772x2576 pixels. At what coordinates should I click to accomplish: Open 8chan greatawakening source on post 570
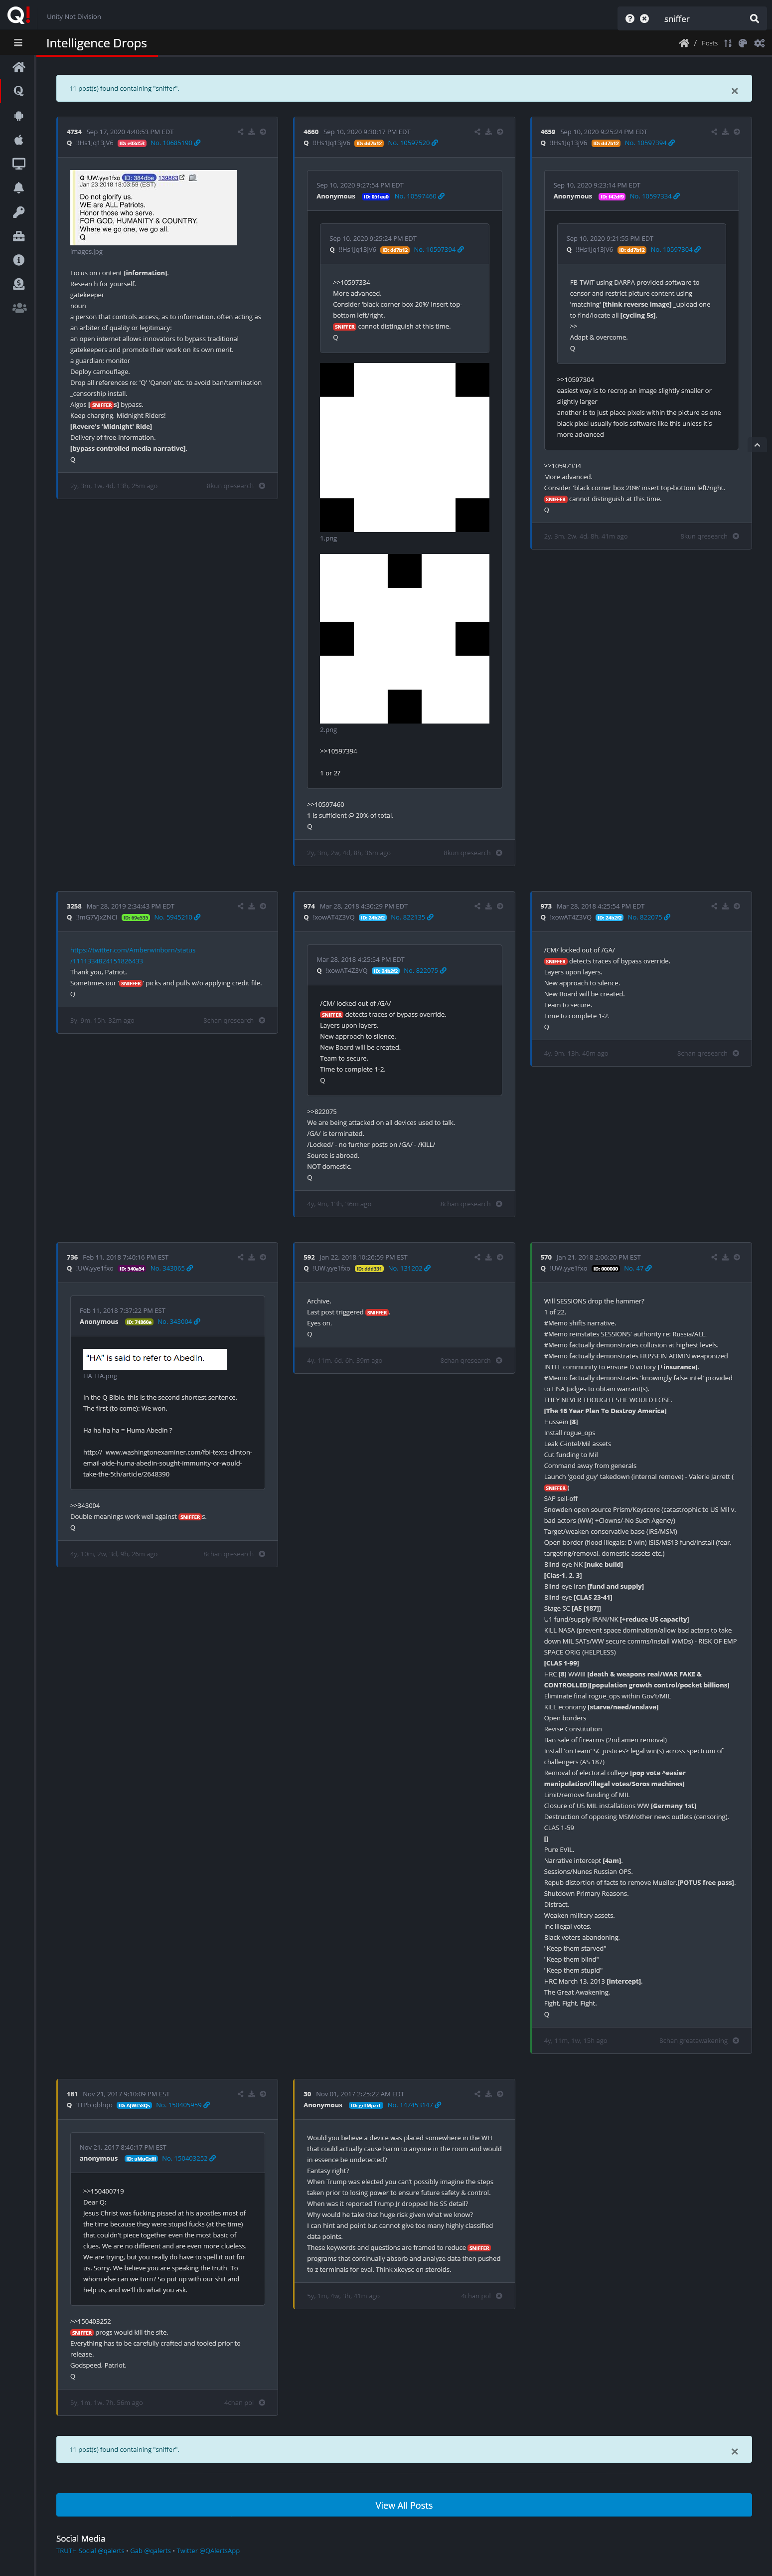693,2040
